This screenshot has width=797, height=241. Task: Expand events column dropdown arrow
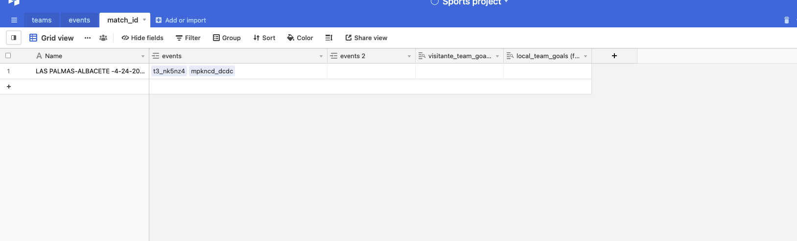pyautogui.click(x=321, y=56)
